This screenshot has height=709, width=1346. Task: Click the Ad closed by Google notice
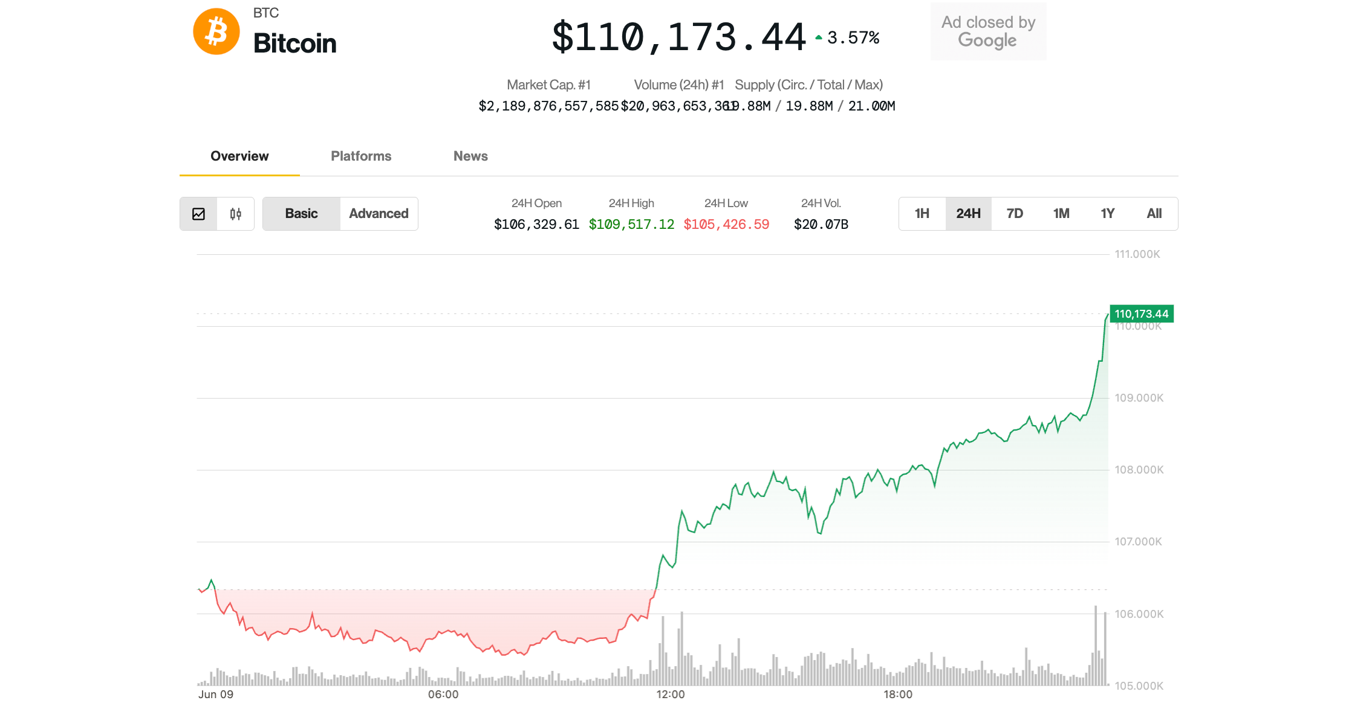tap(987, 31)
